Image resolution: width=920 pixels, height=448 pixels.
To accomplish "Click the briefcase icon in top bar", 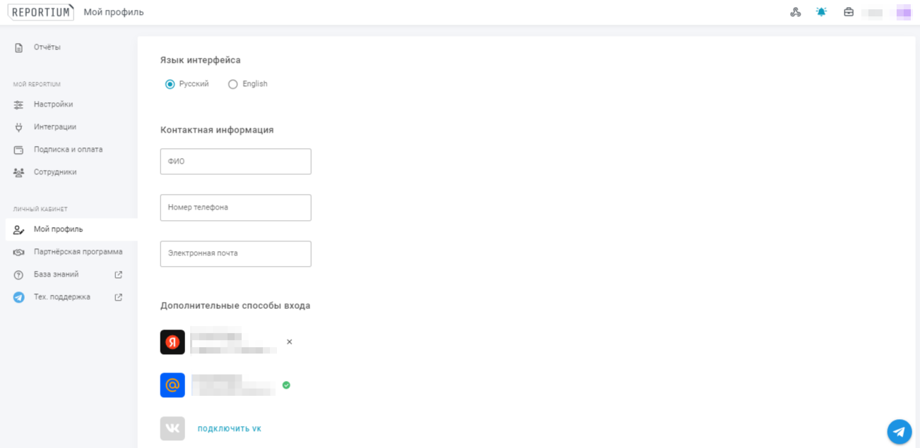I will coord(849,12).
